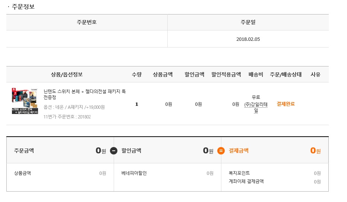Viewport: 347px width, 202px height.
Task: Open the 닌텐도 스위치 본체 product title
Action: click(x=85, y=94)
